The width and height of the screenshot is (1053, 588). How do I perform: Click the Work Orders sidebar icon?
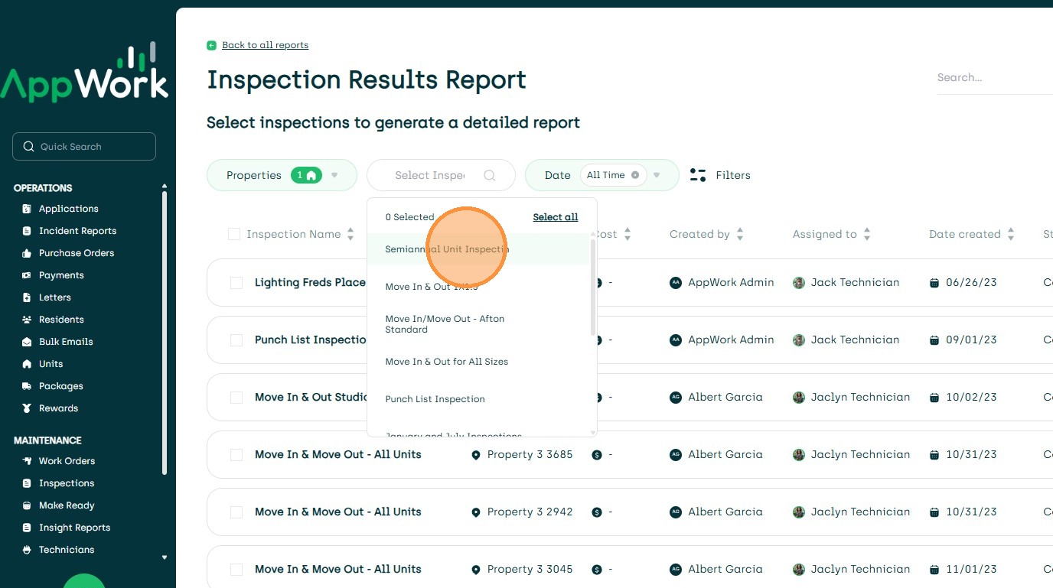pos(28,461)
